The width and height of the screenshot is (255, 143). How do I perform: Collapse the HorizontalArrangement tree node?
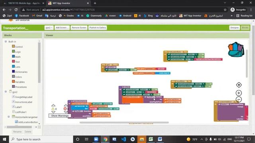click(9, 117)
